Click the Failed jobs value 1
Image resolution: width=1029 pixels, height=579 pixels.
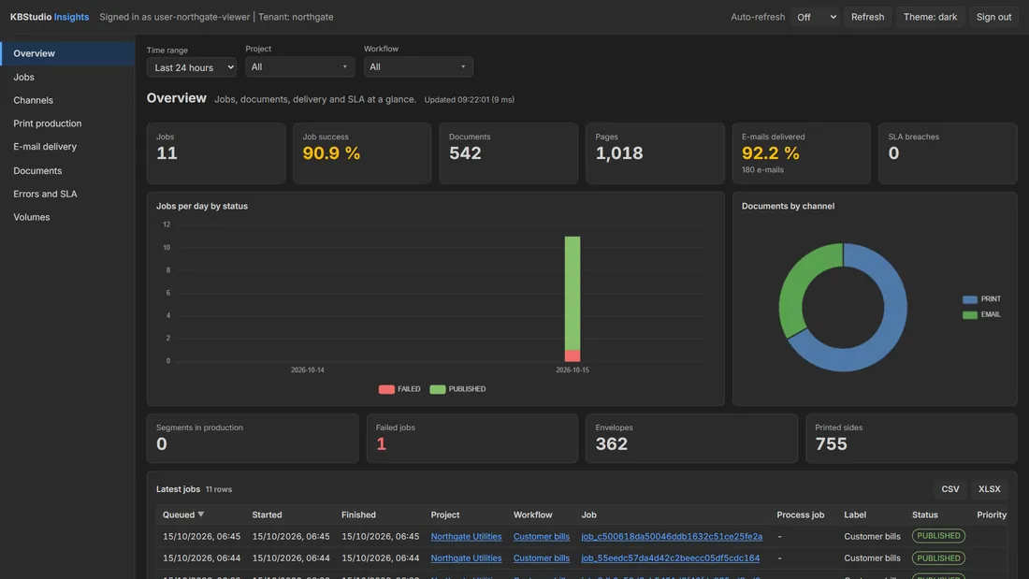tap(382, 443)
